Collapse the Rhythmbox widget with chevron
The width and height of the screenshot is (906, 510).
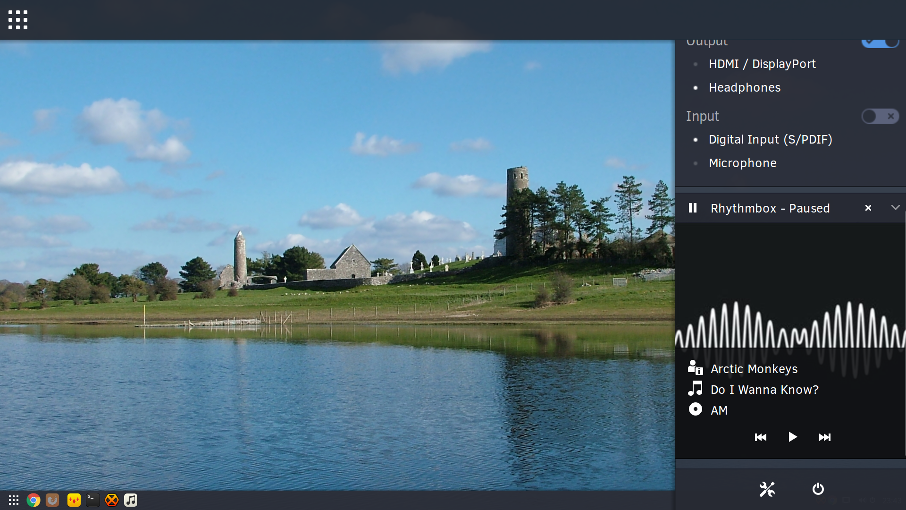(895, 208)
